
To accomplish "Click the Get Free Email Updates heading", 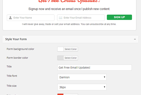I will pos(69,1).
